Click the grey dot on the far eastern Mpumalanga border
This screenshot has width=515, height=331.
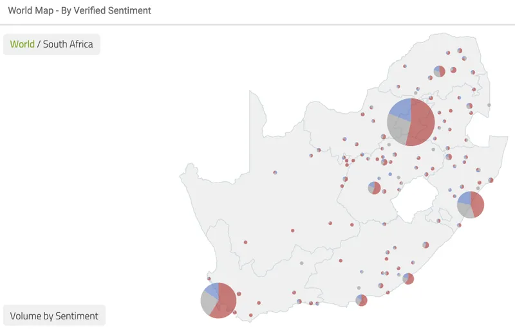[x=489, y=105]
